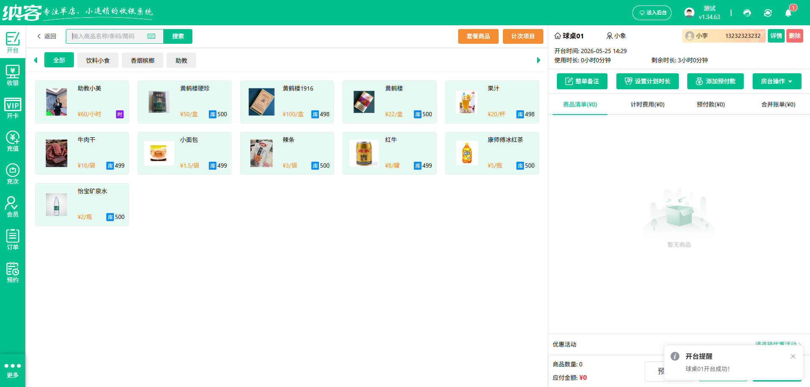Click the 时 badge on 助教小美
810x387 pixels.
120,114
